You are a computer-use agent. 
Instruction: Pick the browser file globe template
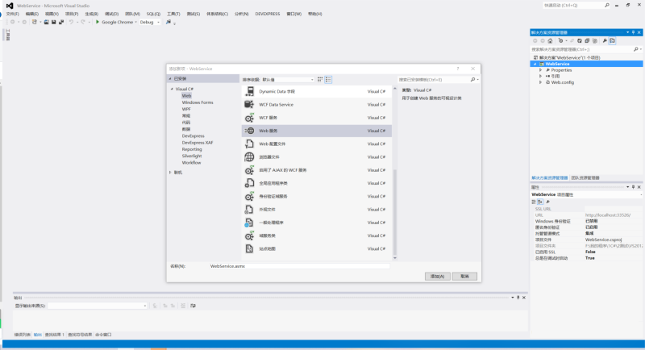(316, 157)
